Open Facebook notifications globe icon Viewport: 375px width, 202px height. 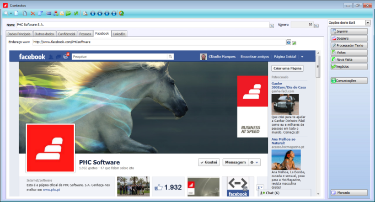pos(66,56)
